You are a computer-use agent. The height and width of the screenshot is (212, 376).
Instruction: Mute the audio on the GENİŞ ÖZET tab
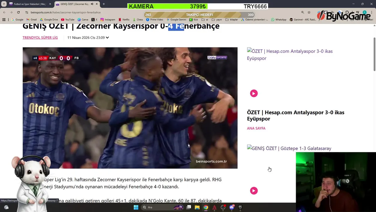click(x=92, y=4)
